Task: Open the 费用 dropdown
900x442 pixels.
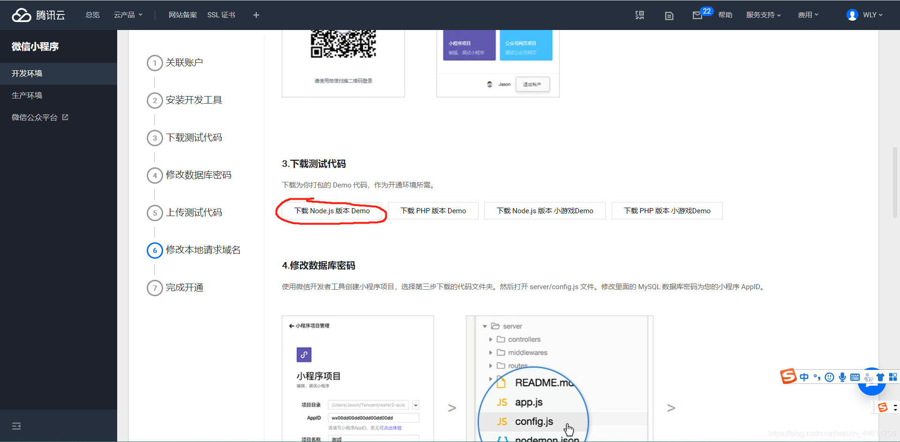Action: [x=808, y=15]
